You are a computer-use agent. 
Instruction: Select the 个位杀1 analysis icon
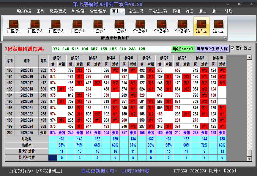point(140,26)
